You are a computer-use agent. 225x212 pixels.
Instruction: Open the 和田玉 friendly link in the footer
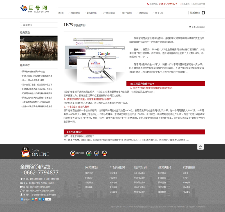click(185, 173)
